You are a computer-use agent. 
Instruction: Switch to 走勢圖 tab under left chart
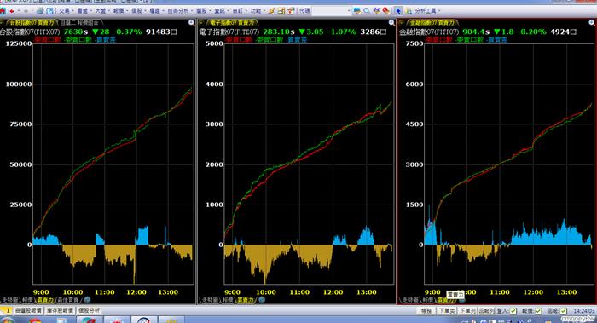[x=10, y=300]
